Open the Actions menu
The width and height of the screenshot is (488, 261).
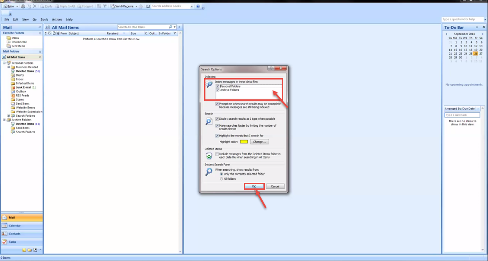pyautogui.click(x=57, y=19)
